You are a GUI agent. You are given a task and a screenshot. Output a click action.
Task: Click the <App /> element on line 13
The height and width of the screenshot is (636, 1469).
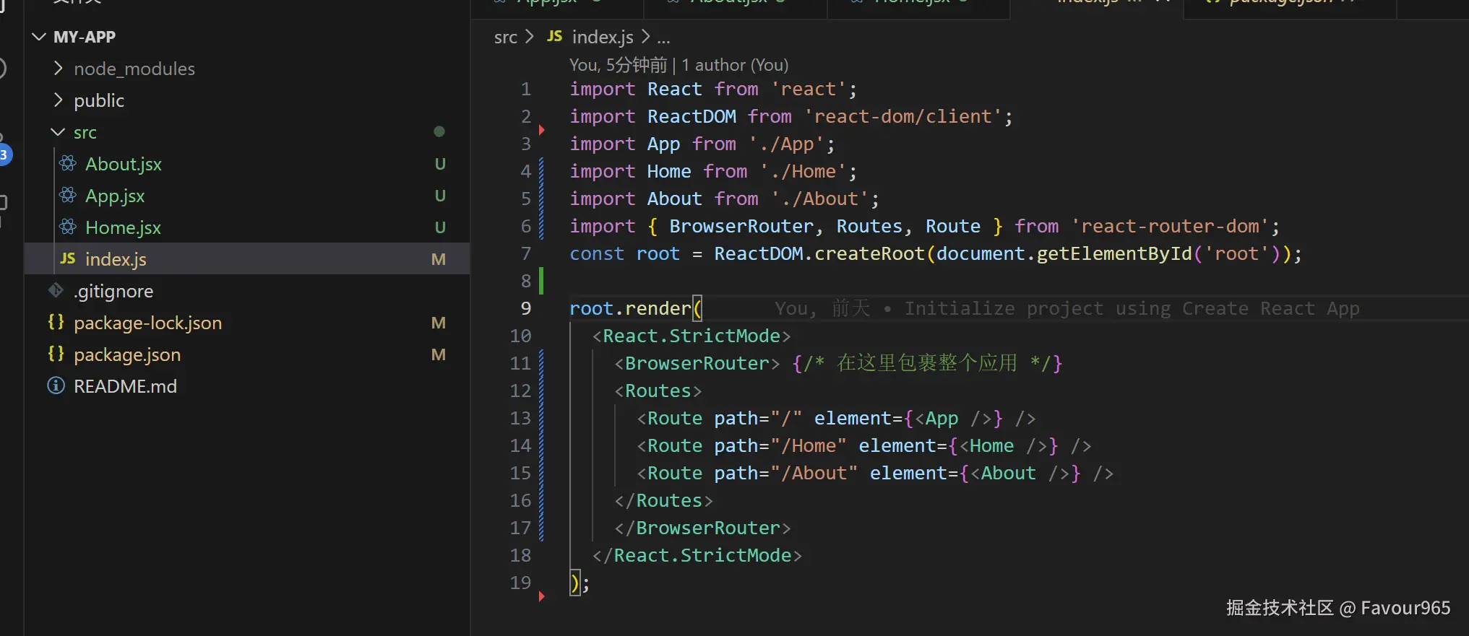tap(952, 418)
